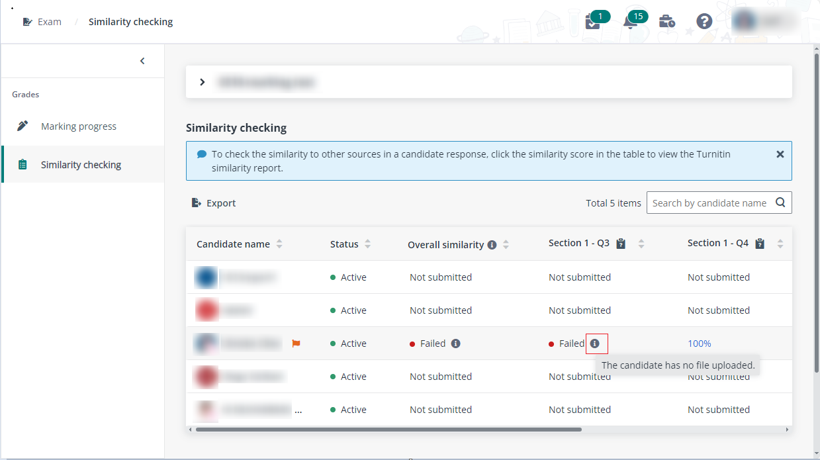Click the horizontal scrollbar under the table
The height and width of the screenshot is (460, 820).
point(388,430)
